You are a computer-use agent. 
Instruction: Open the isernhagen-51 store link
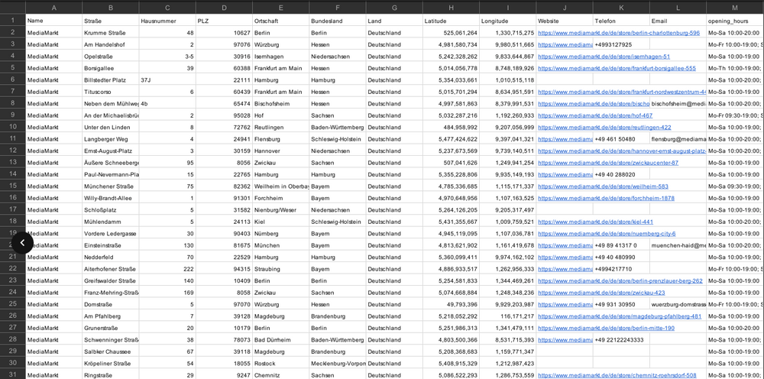(x=604, y=57)
